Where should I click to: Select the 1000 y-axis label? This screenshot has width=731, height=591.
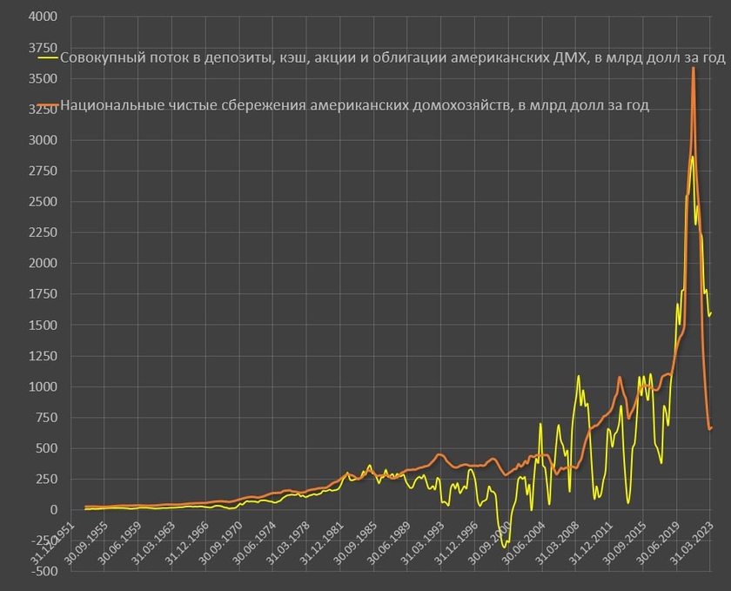point(43,386)
